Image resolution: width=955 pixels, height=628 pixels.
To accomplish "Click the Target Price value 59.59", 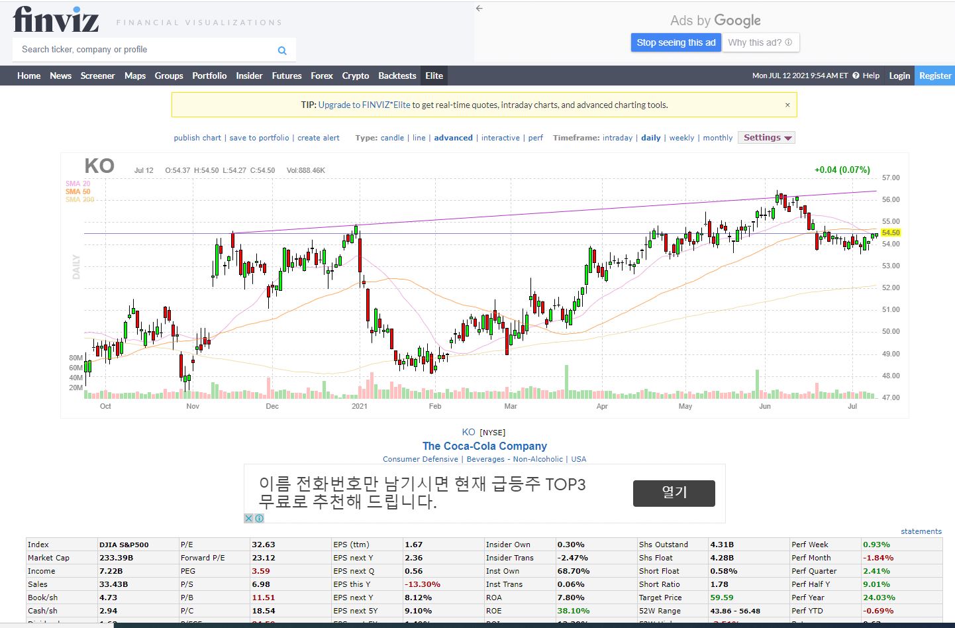I will (x=722, y=598).
